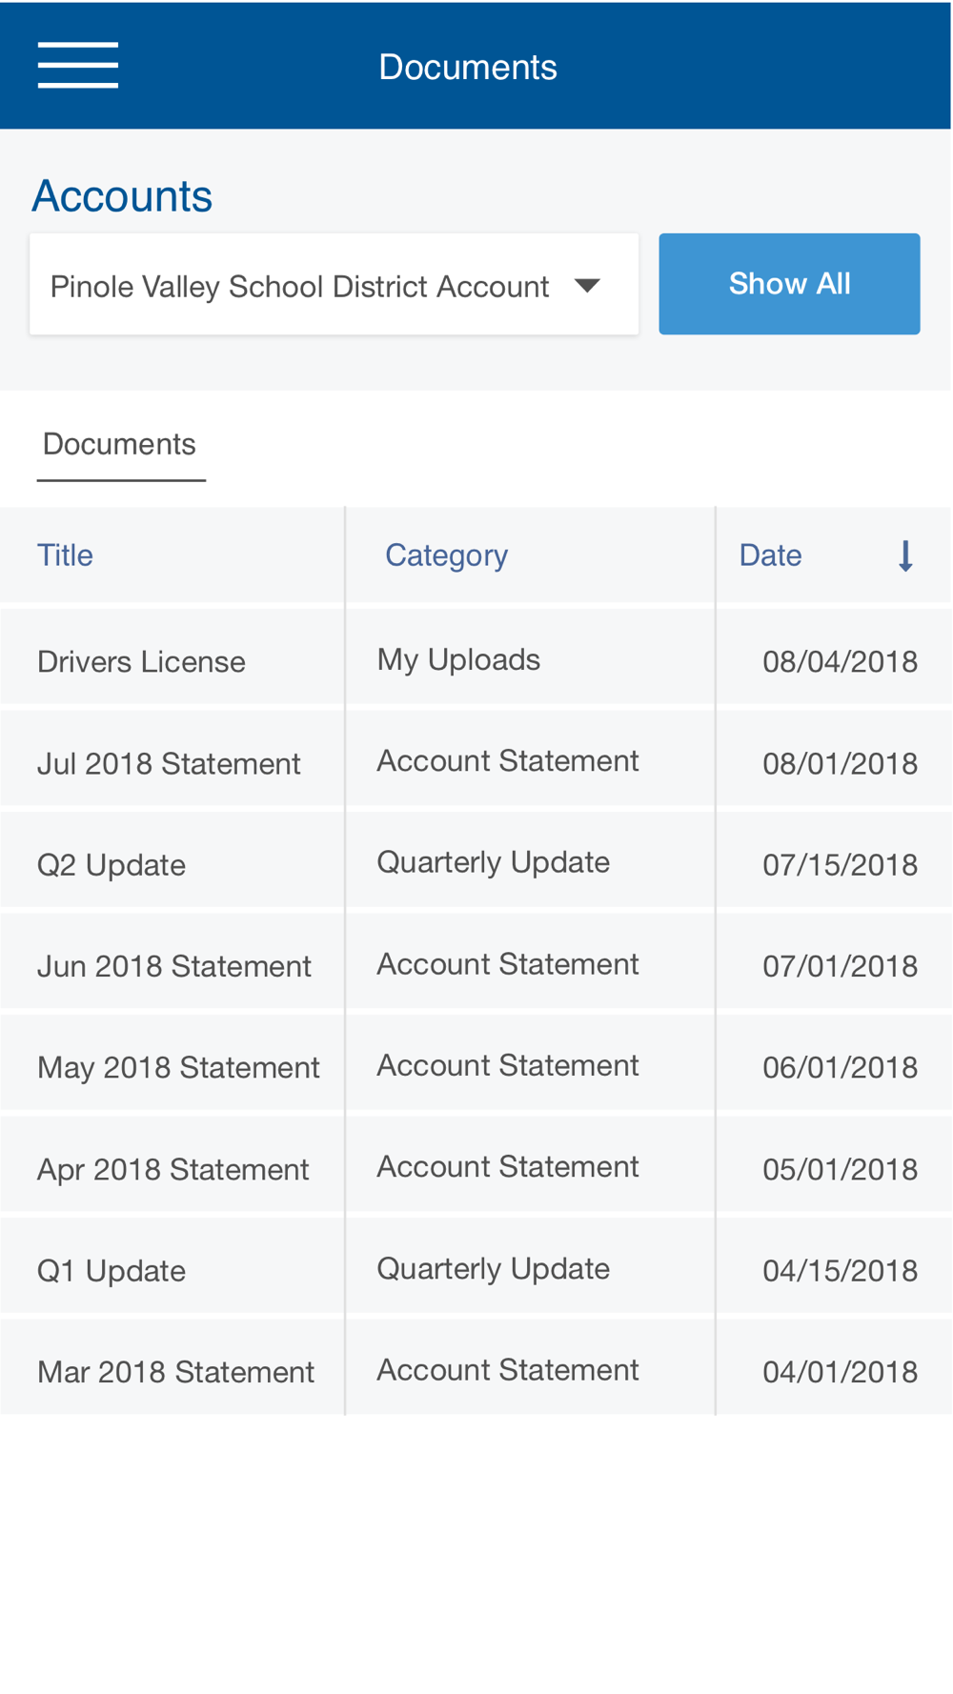The width and height of the screenshot is (953, 1694).
Task: Open Pinole Valley School District Account selector
Action: coord(334,284)
